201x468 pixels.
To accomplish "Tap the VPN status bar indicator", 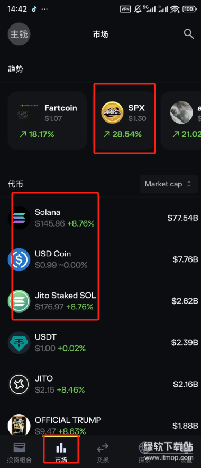I will tap(125, 9).
